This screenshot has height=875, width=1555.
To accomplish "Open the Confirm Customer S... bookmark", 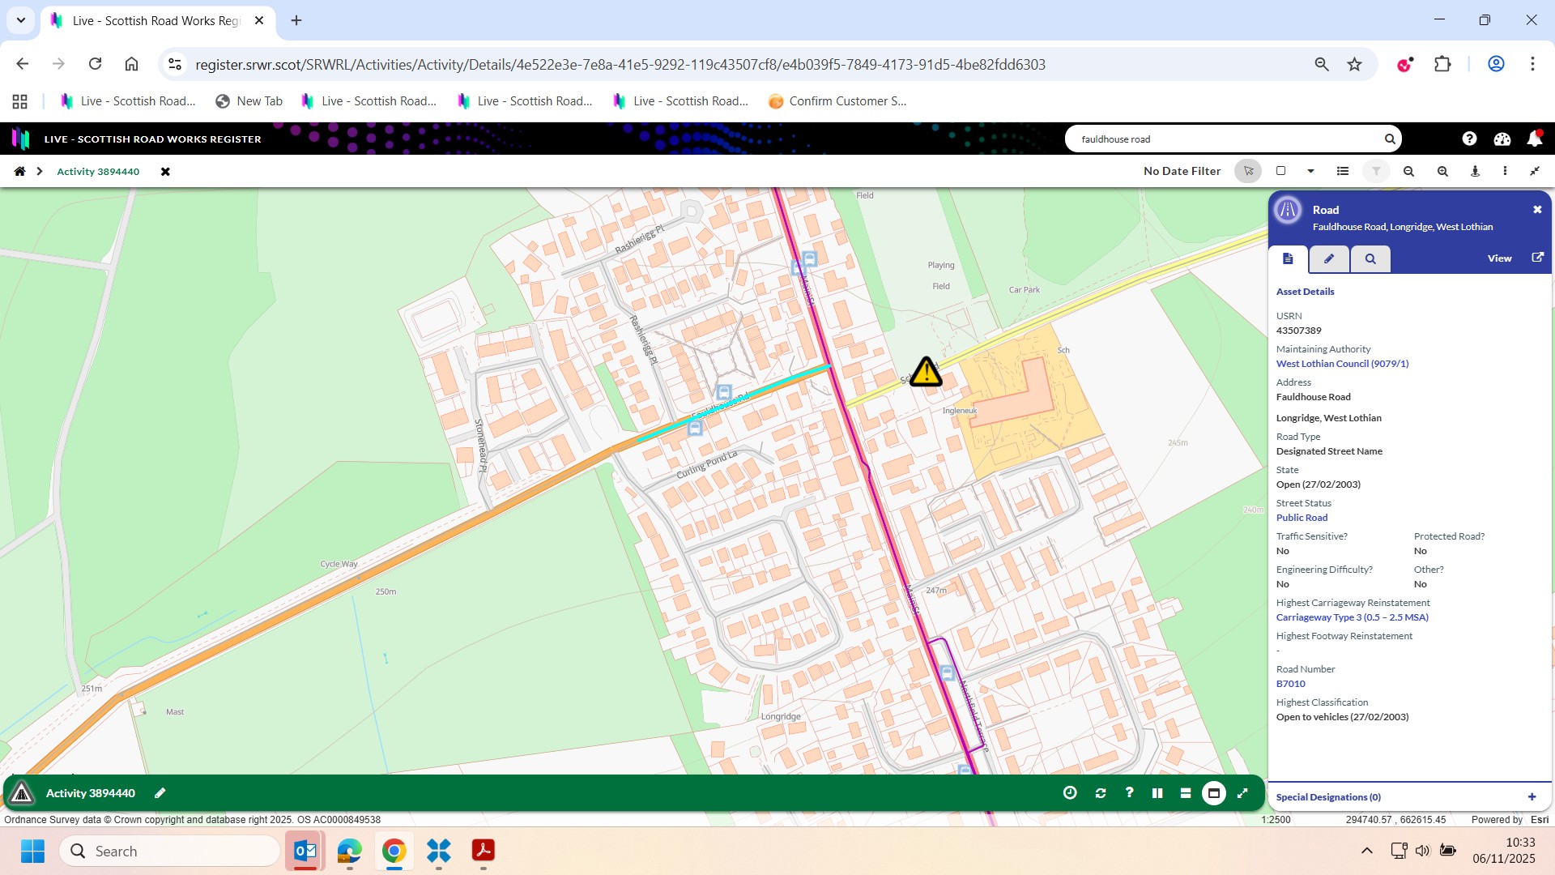I will 838,101.
